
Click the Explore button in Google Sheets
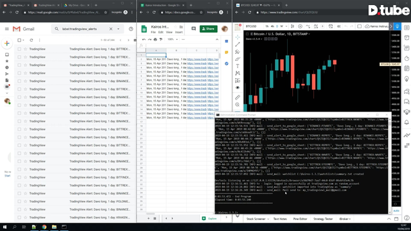coord(209,218)
